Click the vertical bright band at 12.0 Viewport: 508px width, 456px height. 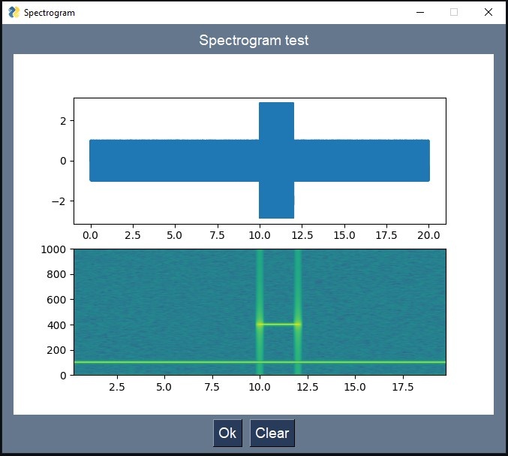[298, 285]
